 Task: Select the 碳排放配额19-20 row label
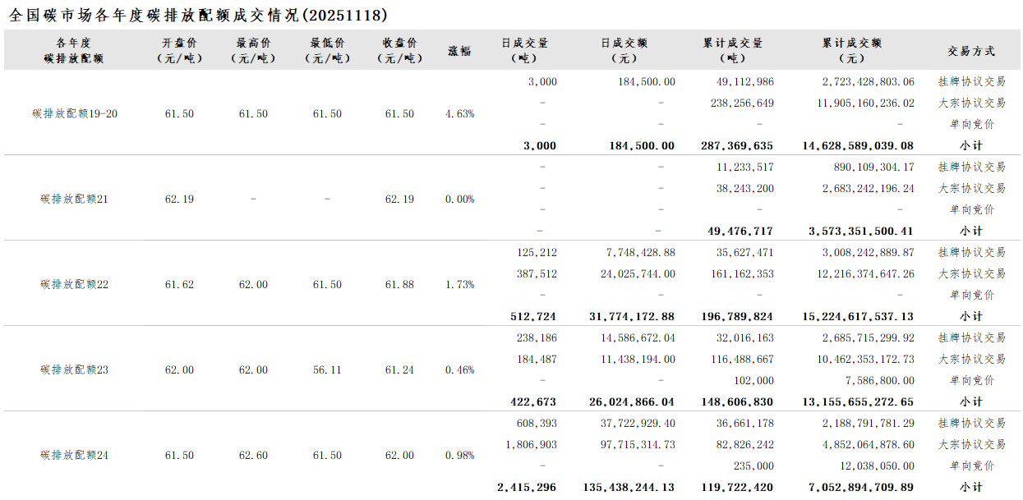tap(74, 114)
